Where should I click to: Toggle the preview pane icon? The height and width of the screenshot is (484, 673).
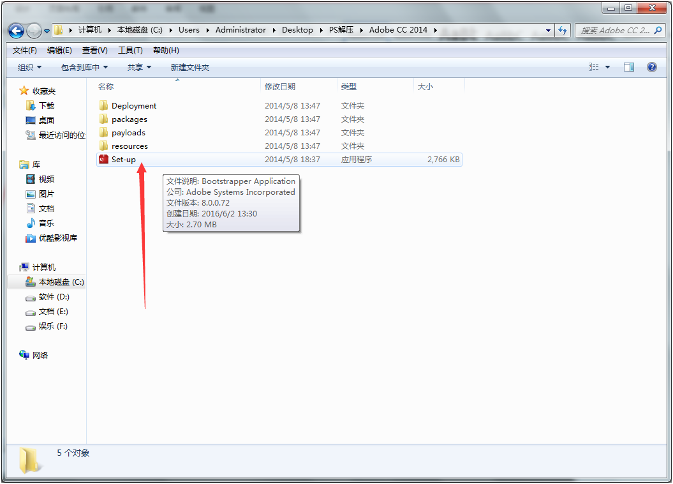pyautogui.click(x=629, y=67)
